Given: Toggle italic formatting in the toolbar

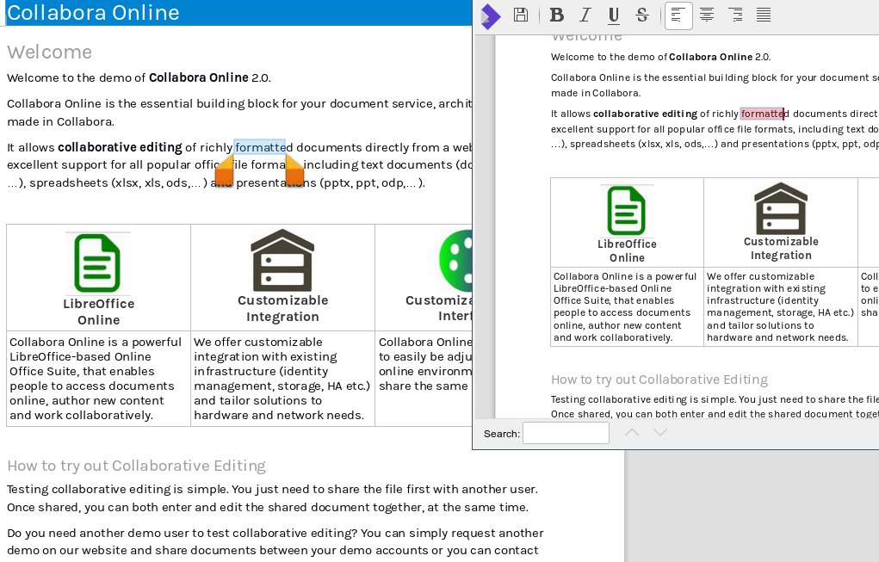Looking at the screenshot, I should pos(585,15).
